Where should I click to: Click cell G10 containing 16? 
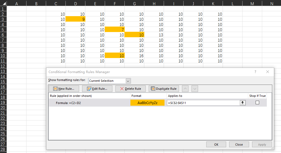coord(134,56)
